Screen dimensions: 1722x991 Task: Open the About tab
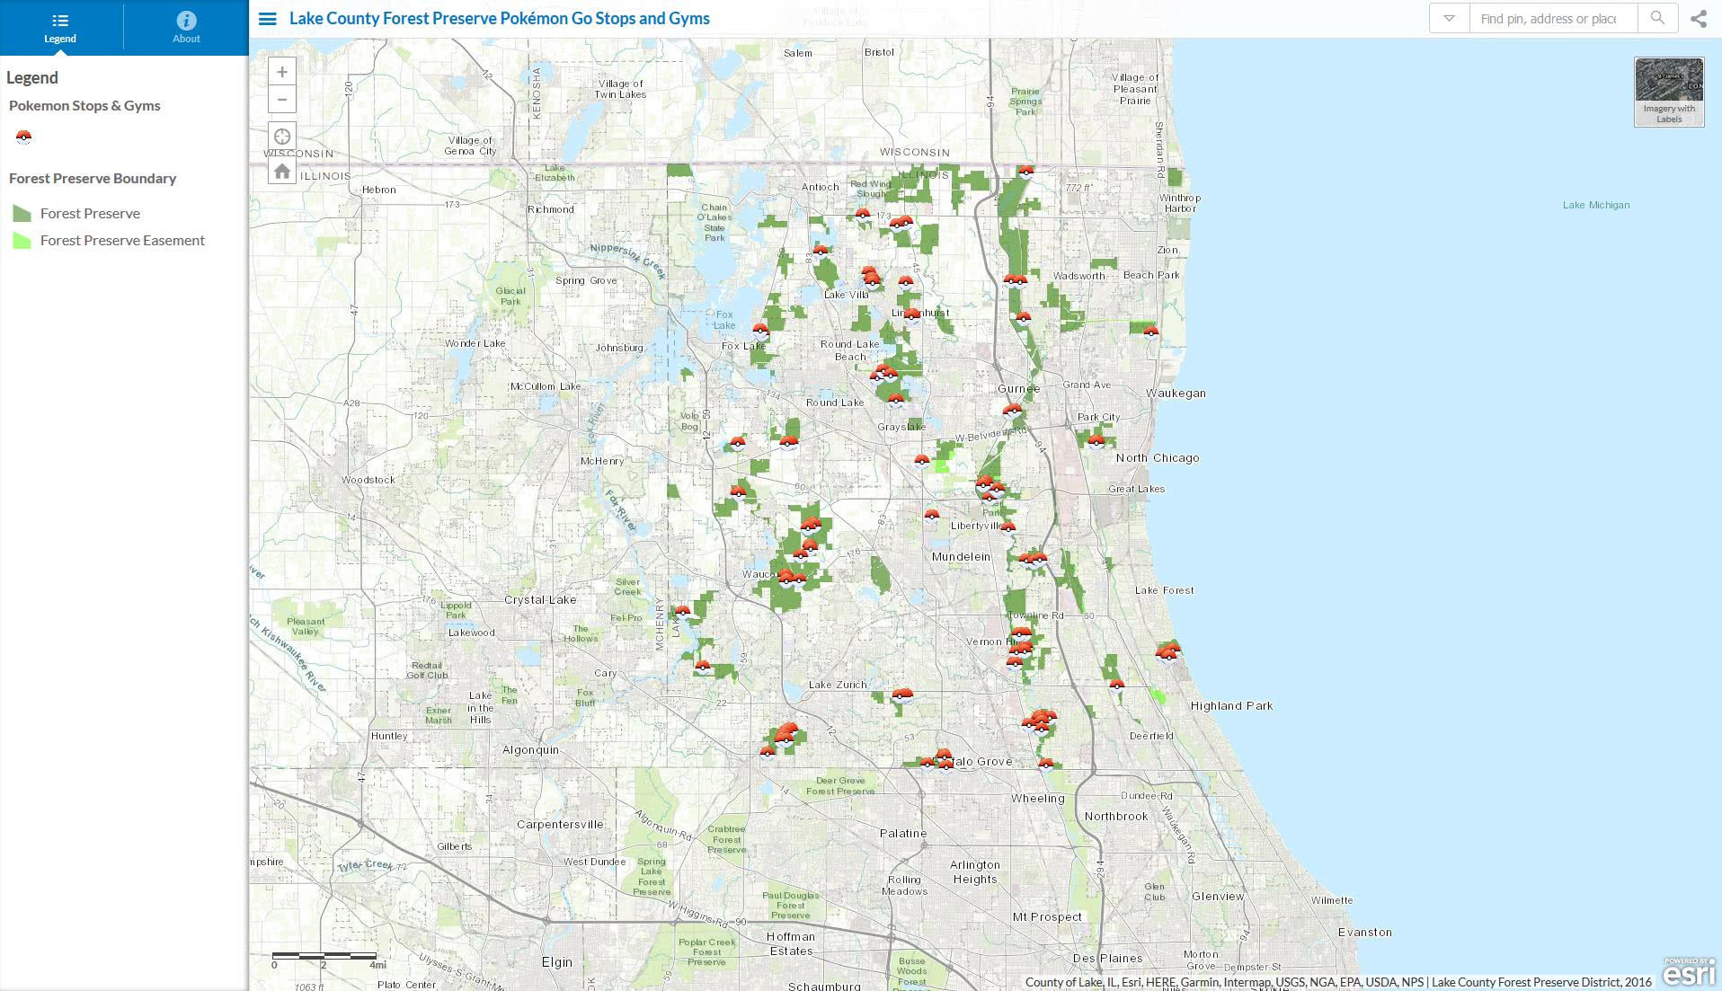(186, 28)
